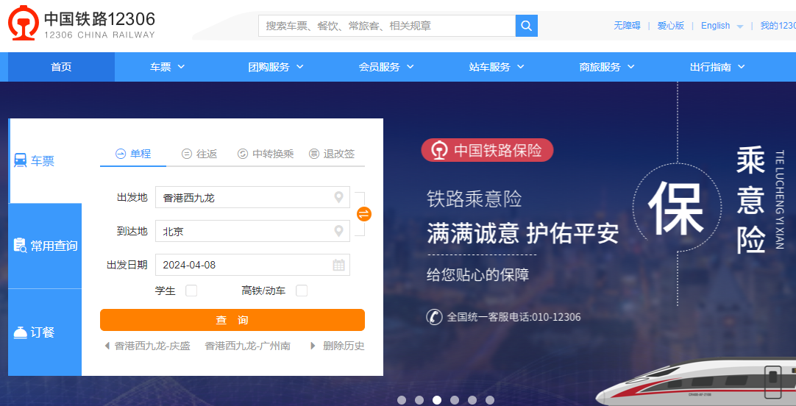Image resolution: width=796 pixels, height=406 pixels.
Task: Select history route 香港西九龙-庆盛
Action: tap(152, 346)
